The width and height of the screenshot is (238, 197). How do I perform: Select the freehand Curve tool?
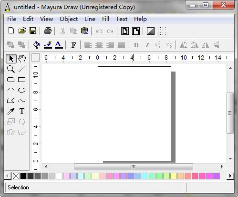tap(22, 101)
